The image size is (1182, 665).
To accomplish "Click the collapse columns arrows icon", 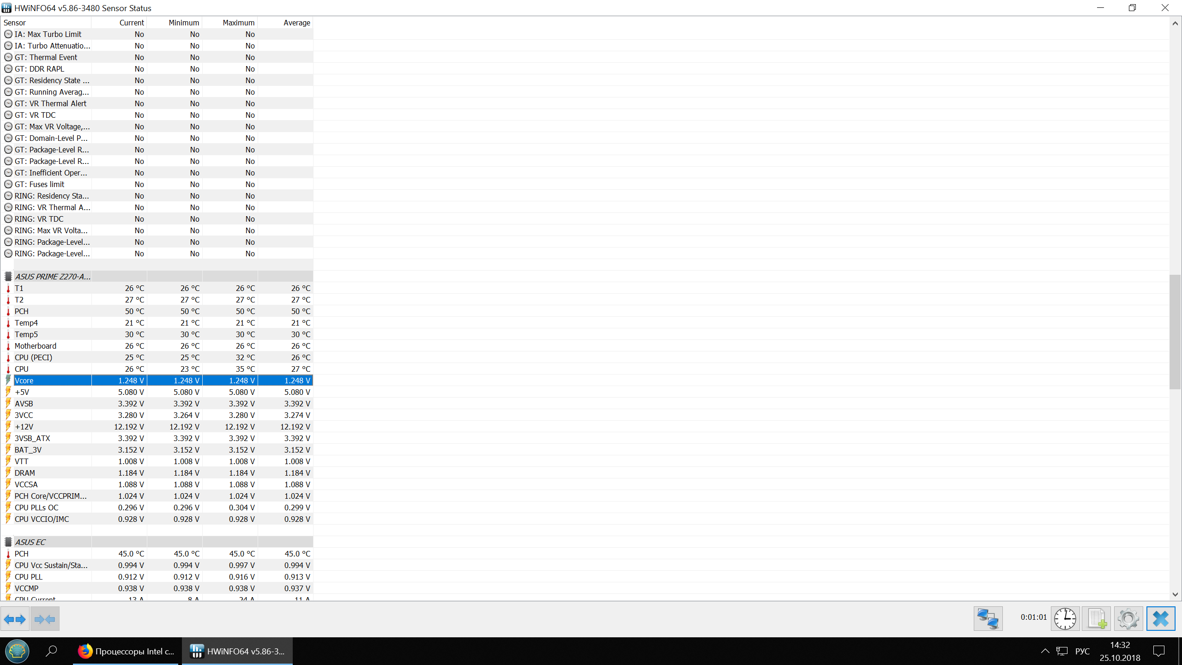I will 45,619.
